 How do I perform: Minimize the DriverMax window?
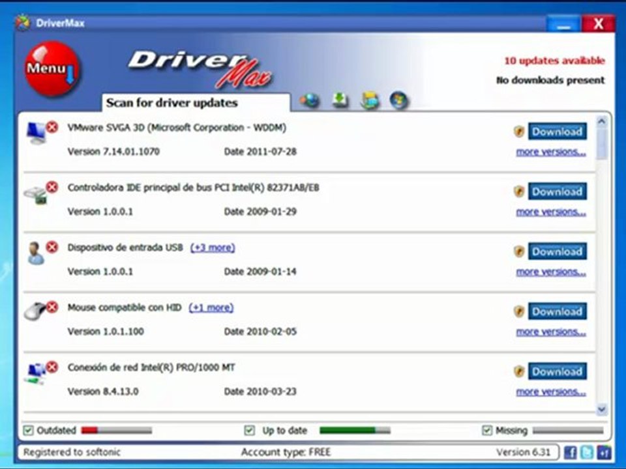(563, 23)
